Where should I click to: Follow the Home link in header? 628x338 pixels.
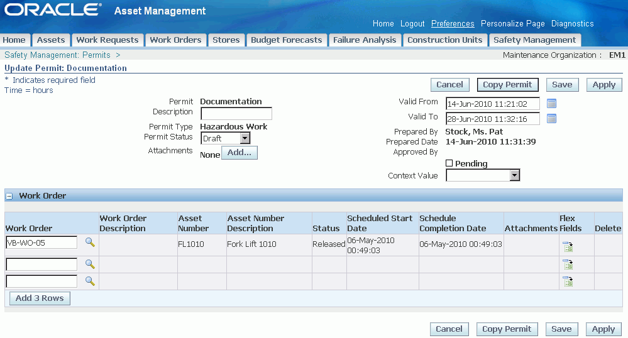tap(383, 24)
